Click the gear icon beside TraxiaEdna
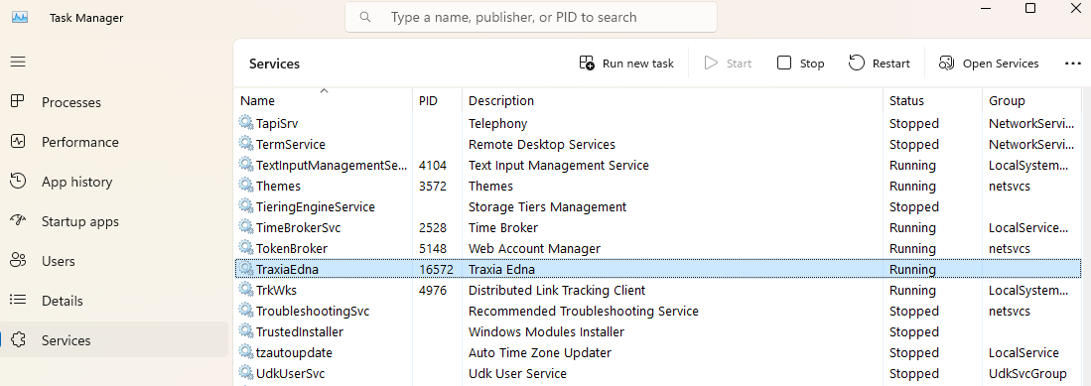Screen dimensions: 1091x386 (x=245, y=269)
